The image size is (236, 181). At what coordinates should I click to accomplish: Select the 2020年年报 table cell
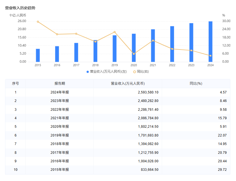60,127
